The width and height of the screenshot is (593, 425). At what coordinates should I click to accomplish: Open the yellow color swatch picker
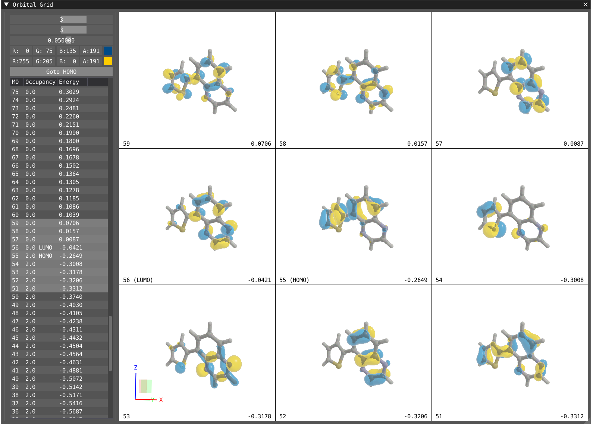(x=108, y=61)
